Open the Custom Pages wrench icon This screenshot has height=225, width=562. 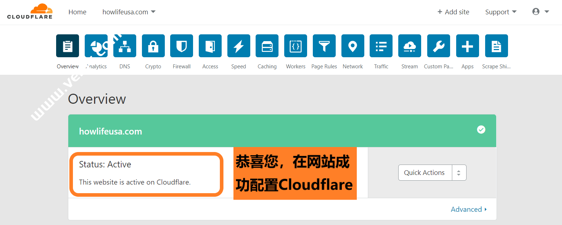click(439, 46)
